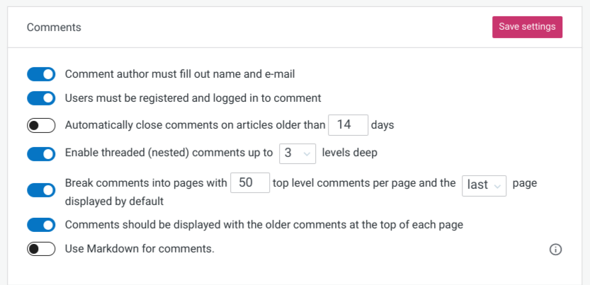Image resolution: width=590 pixels, height=285 pixels.
Task: Turn off the registered users only switch
Action: pos(41,98)
